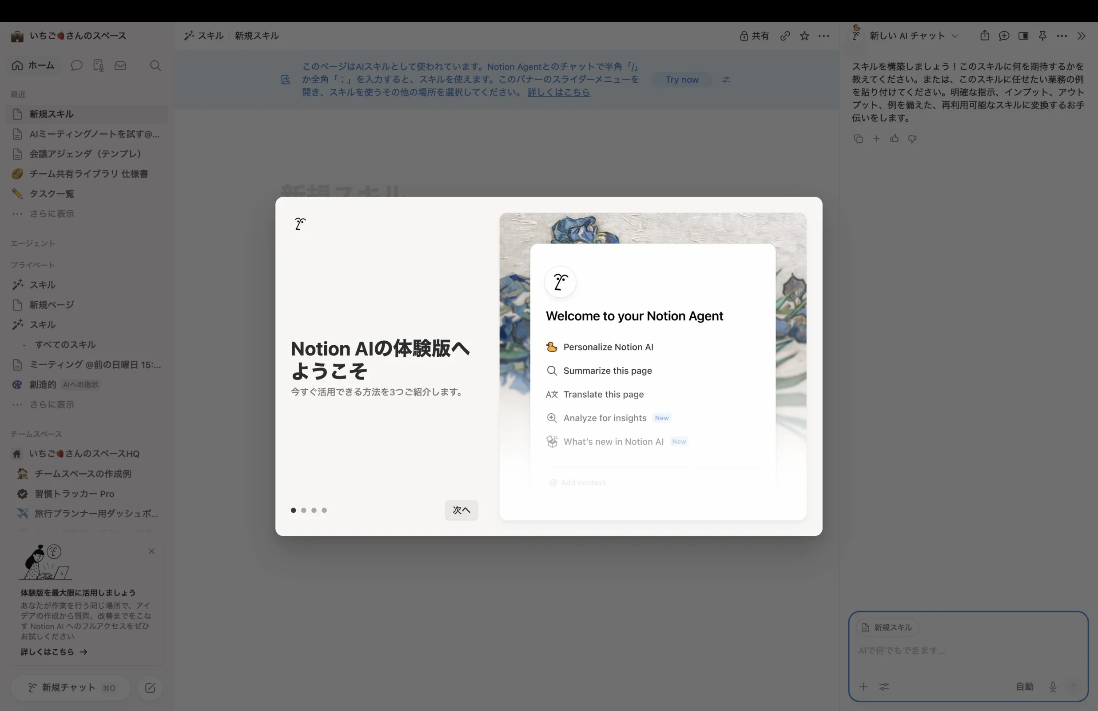
Task: Open the chat bubble icon in sidebar
Action: click(x=76, y=65)
